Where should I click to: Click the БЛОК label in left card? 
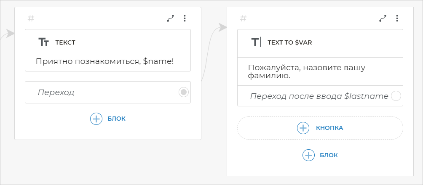click(x=116, y=119)
